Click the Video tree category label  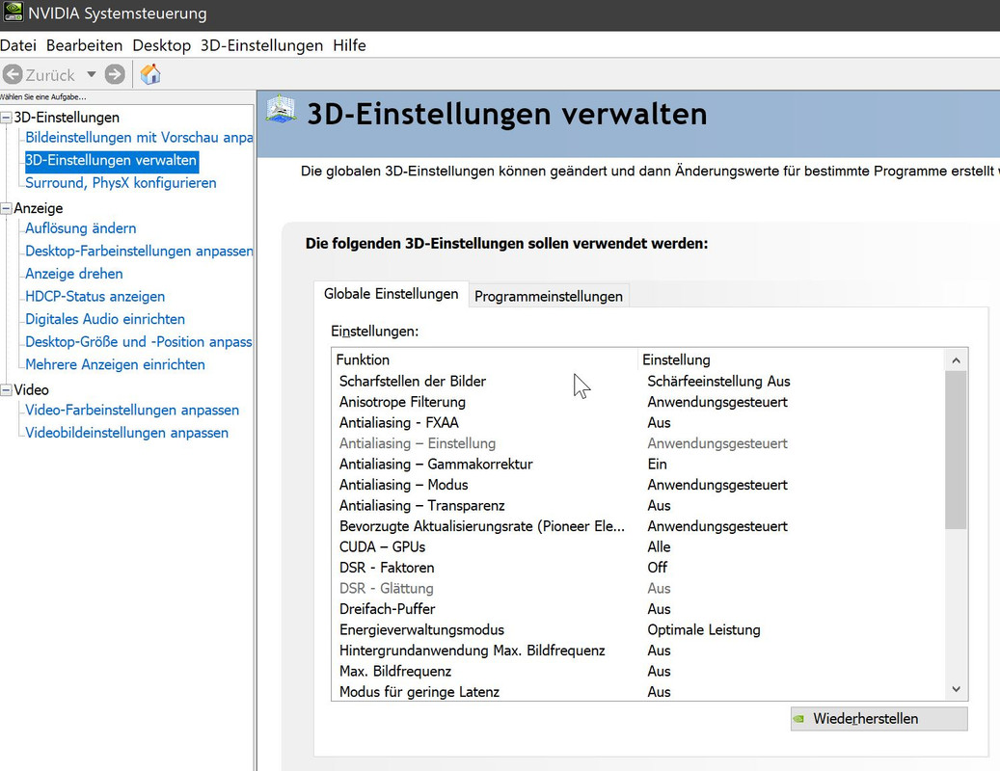coord(31,390)
